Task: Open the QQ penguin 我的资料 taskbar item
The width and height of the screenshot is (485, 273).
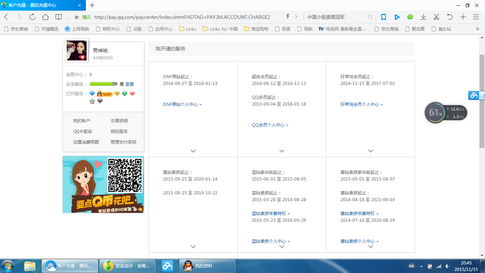Action: [207, 266]
